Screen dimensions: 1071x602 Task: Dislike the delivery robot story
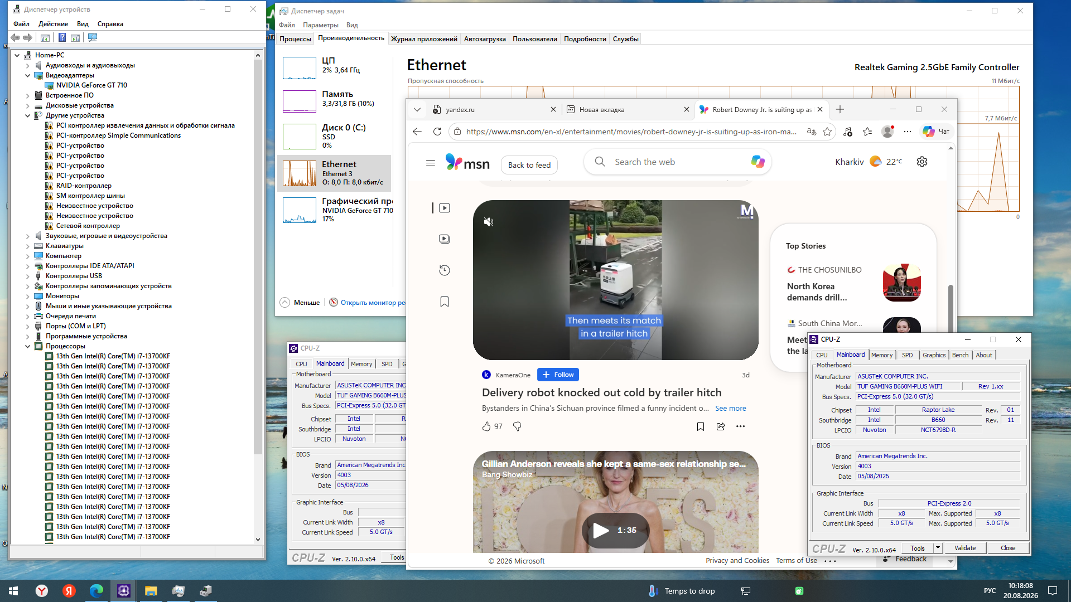point(517,426)
